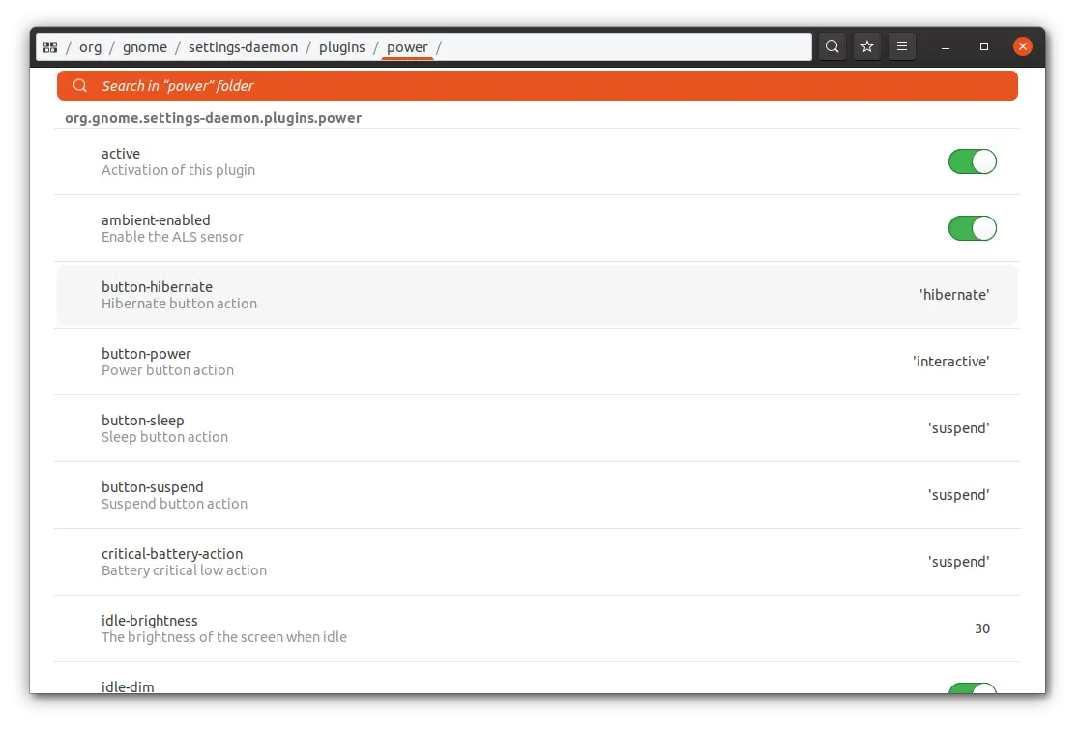Click the Search in "power" folder field
The width and height of the screenshot is (1079, 730).
[x=537, y=86]
